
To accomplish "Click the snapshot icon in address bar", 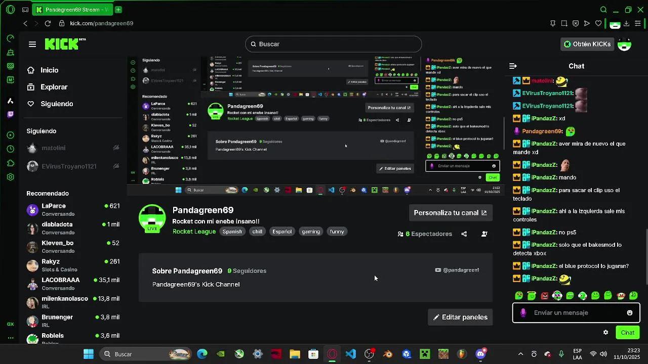I will point(564,23).
